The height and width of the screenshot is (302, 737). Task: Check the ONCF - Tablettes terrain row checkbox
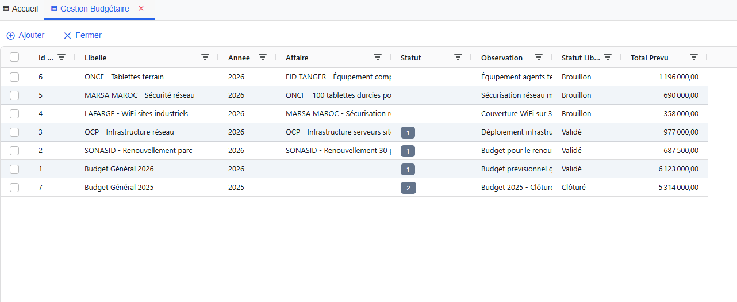[x=14, y=77]
